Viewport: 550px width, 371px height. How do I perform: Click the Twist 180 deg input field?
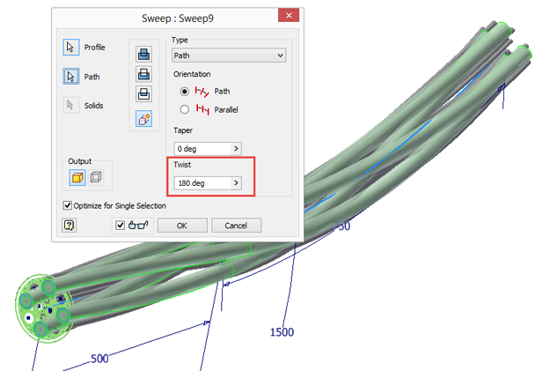[202, 182]
